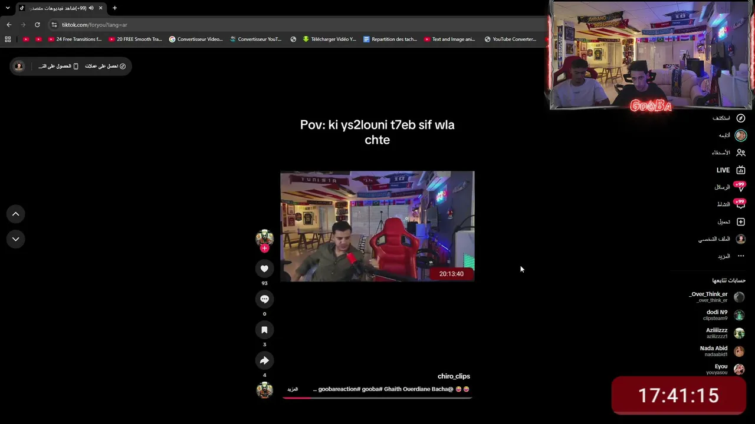Click the _Over_Think_er avatar thumbnail
755x424 pixels.
point(739,297)
